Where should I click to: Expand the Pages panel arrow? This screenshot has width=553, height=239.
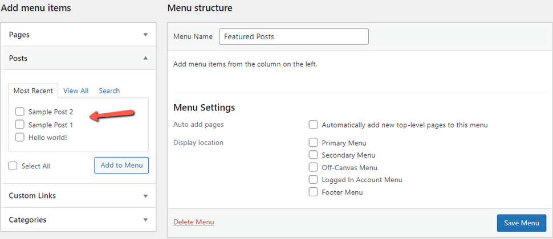pyautogui.click(x=145, y=35)
